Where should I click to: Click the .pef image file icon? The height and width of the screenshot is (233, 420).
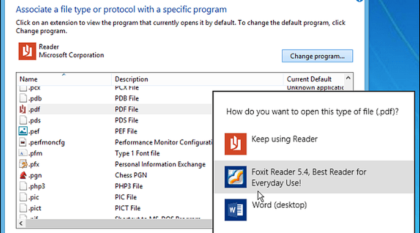tap(23, 131)
